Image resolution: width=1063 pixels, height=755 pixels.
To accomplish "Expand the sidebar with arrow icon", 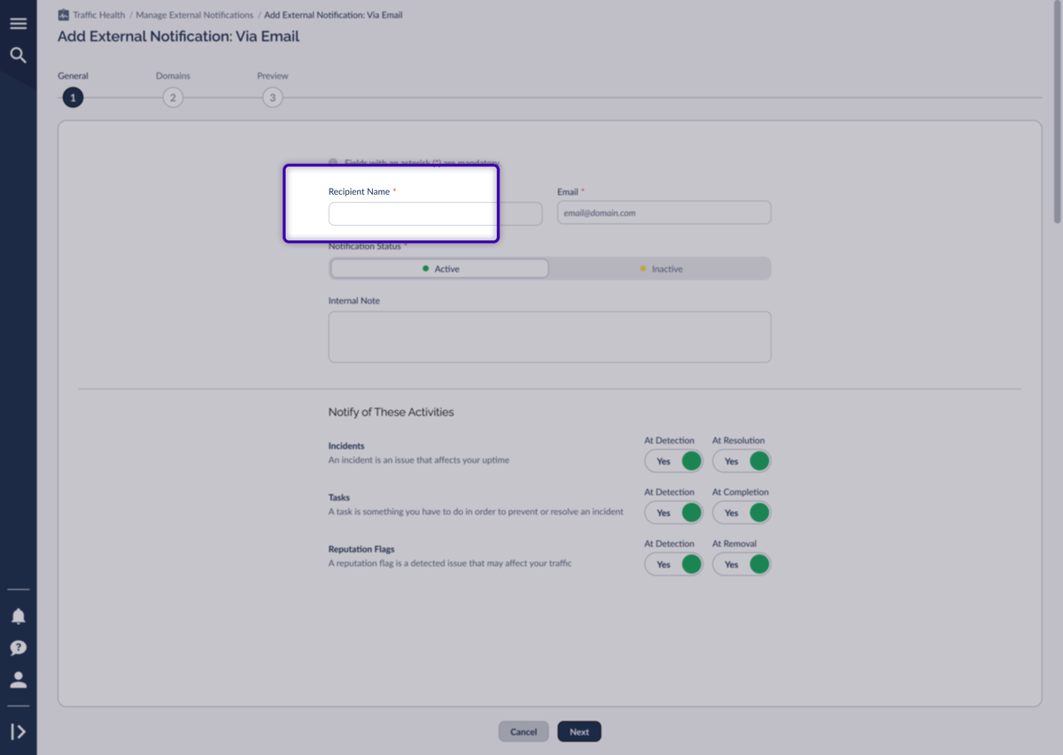I will pos(18,732).
